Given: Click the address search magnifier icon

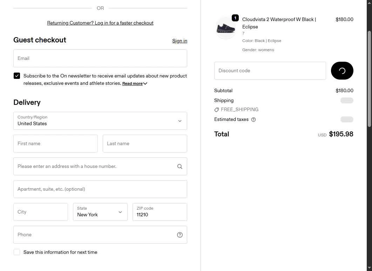Looking at the screenshot, I should coord(180,167).
